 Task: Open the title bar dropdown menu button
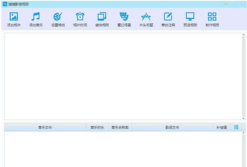[x=226, y=3]
